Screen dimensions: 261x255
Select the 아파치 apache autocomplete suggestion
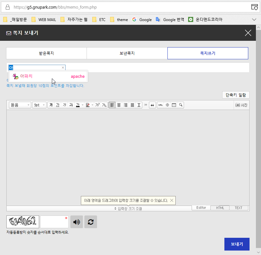click(x=48, y=76)
